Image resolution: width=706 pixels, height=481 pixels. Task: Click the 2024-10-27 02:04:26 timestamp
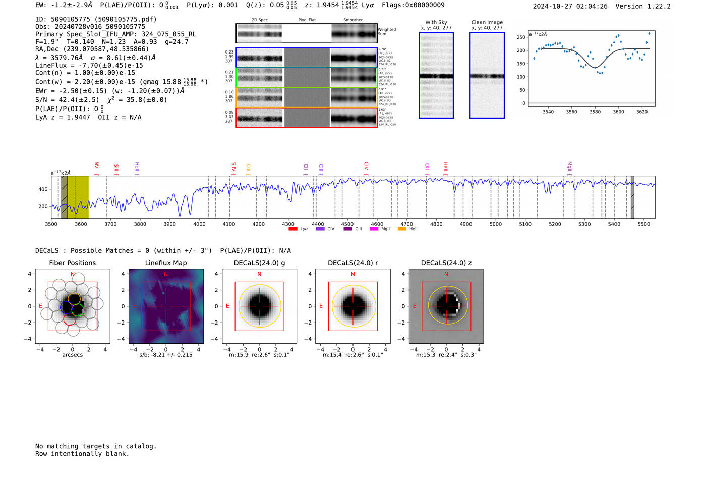(x=570, y=6)
